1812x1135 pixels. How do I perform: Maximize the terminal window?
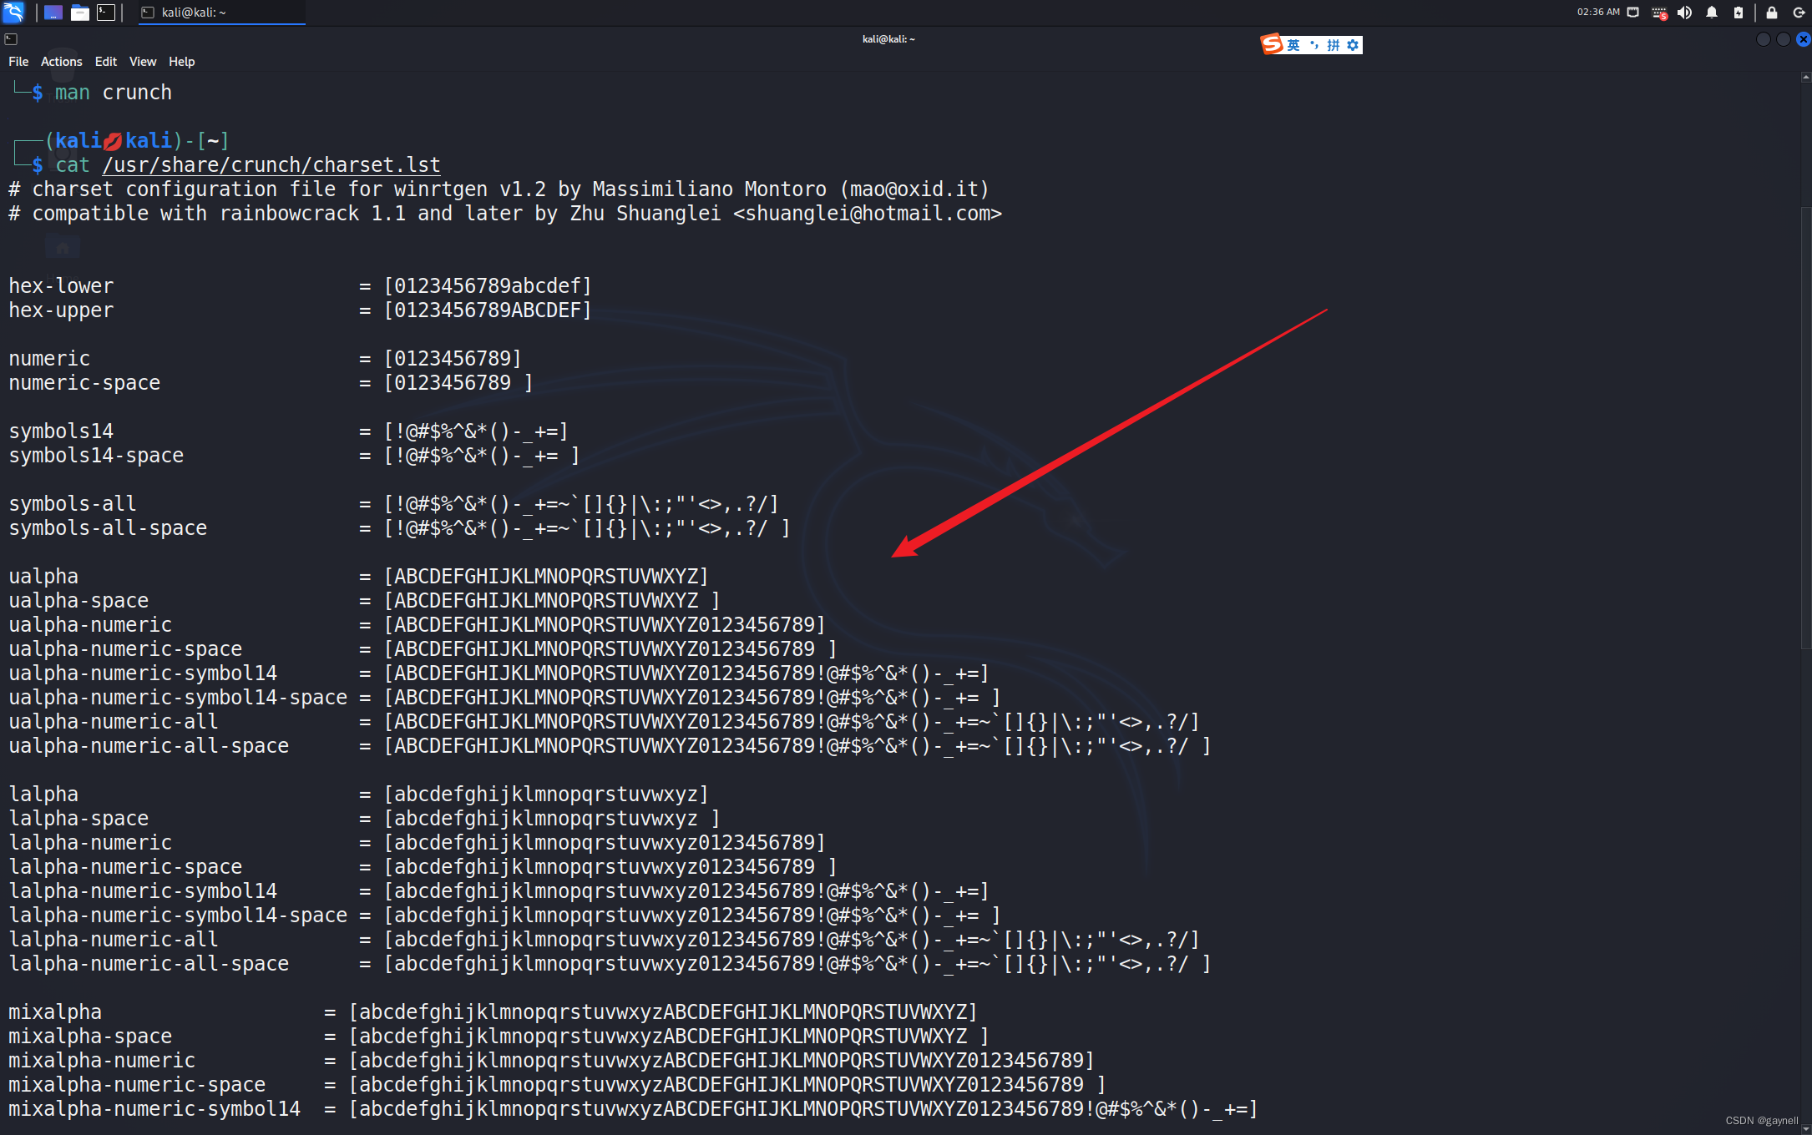pos(1784,39)
